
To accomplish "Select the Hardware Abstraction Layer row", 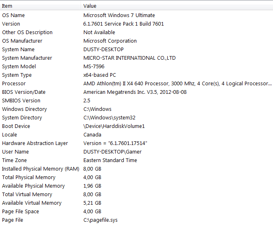I will [x=137, y=143].
